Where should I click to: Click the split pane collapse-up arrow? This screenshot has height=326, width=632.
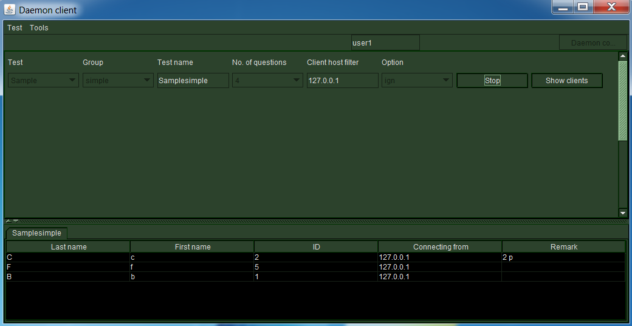click(8, 221)
